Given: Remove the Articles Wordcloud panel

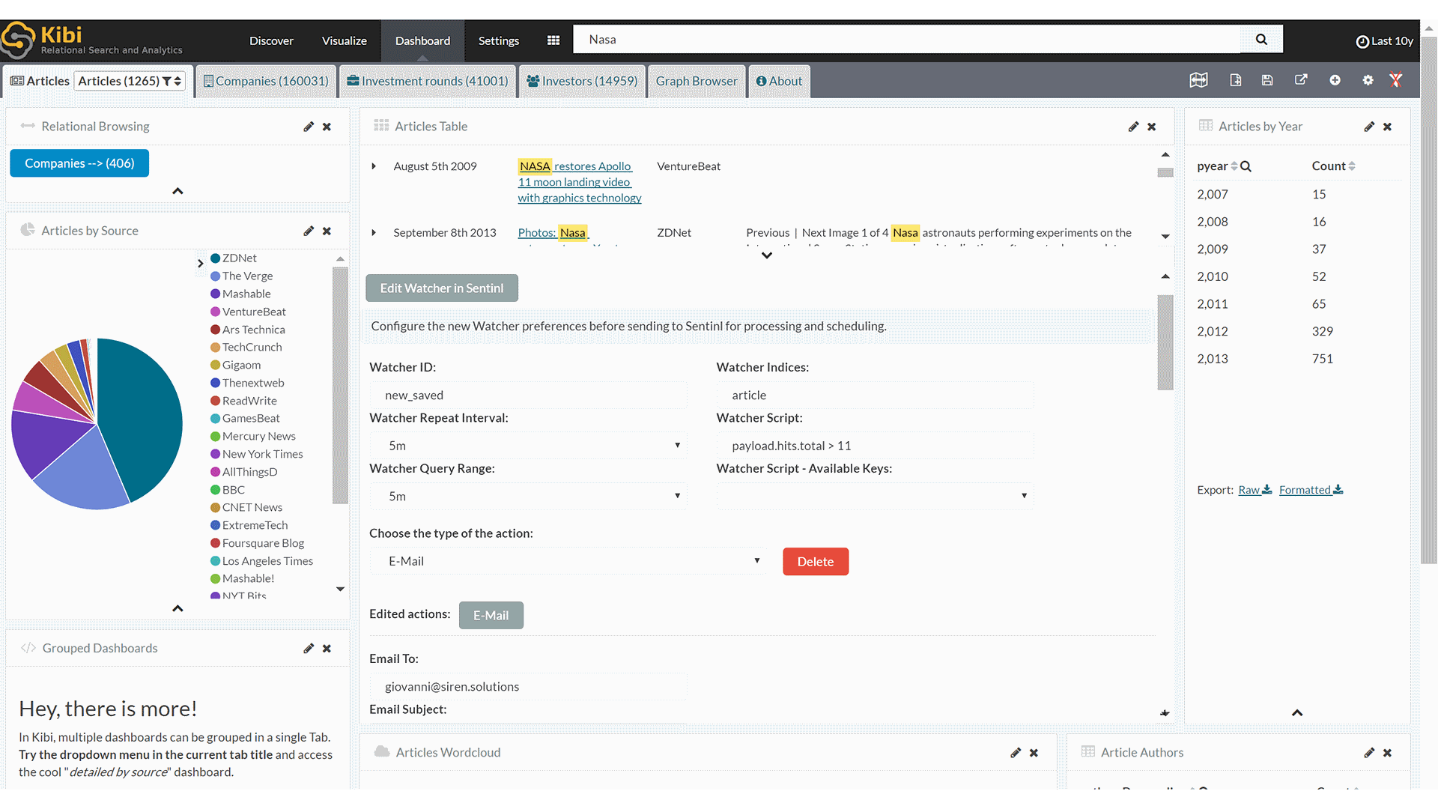Looking at the screenshot, I should click(1034, 753).
